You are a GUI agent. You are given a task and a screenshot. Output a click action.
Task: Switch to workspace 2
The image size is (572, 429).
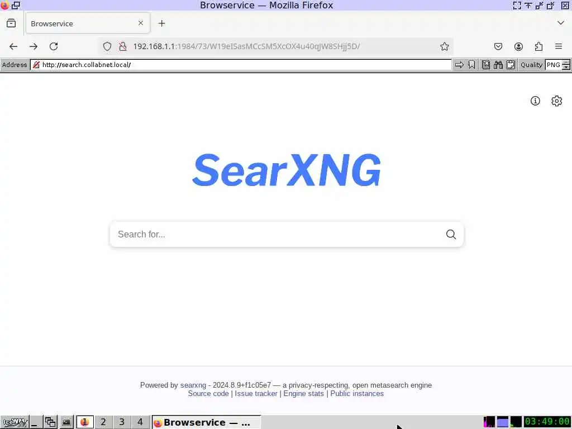click(103, 422)
